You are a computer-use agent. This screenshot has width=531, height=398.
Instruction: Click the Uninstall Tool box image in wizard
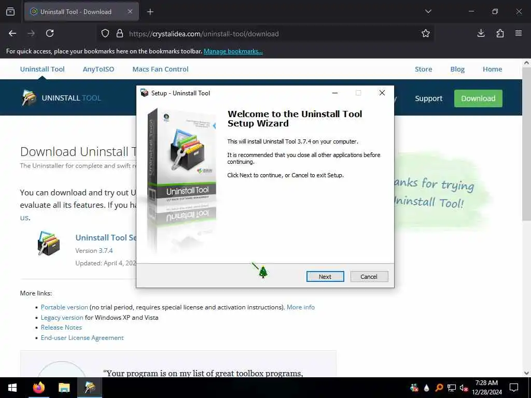(x=182, y=180)
